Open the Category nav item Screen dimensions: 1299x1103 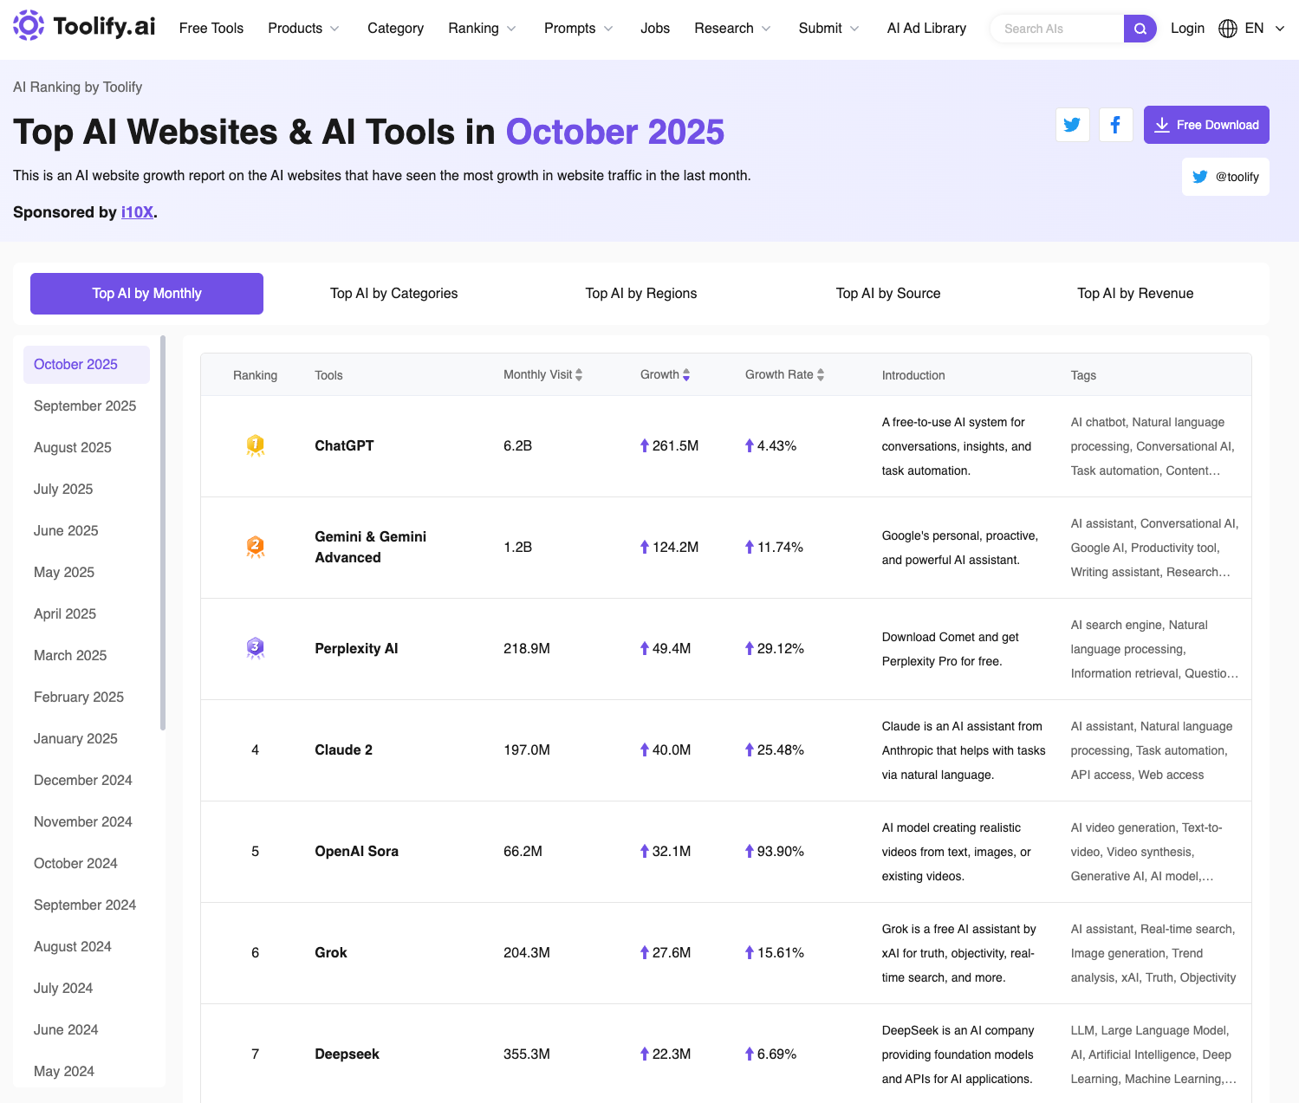tap(395, 29)
